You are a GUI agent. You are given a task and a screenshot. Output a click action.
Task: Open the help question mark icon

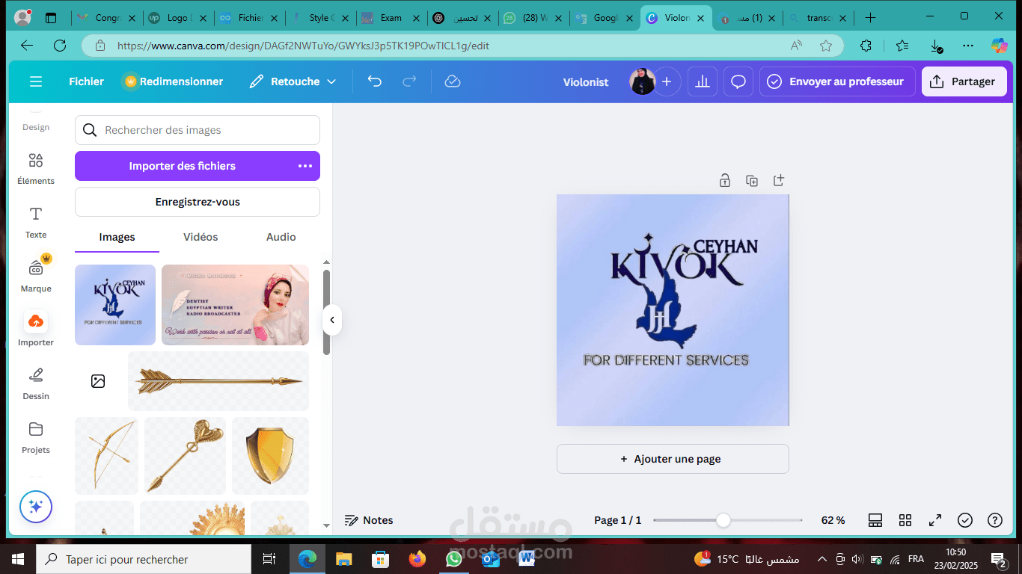tap(995, 520)
